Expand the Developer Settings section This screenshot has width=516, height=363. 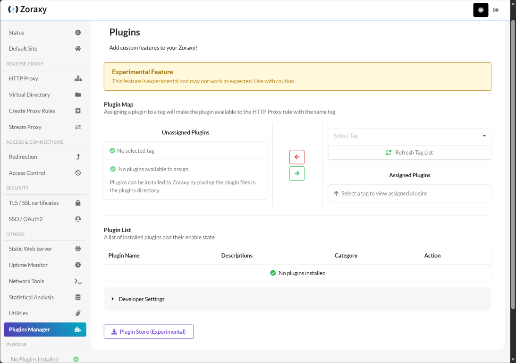click(141, 299)
